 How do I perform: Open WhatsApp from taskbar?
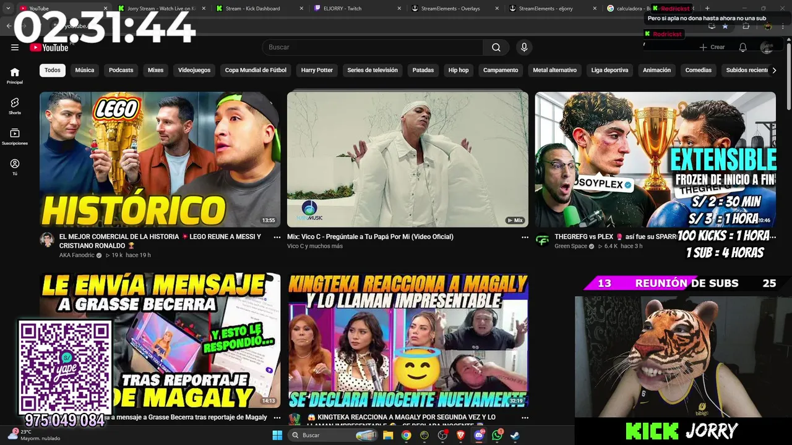[497, 435]
